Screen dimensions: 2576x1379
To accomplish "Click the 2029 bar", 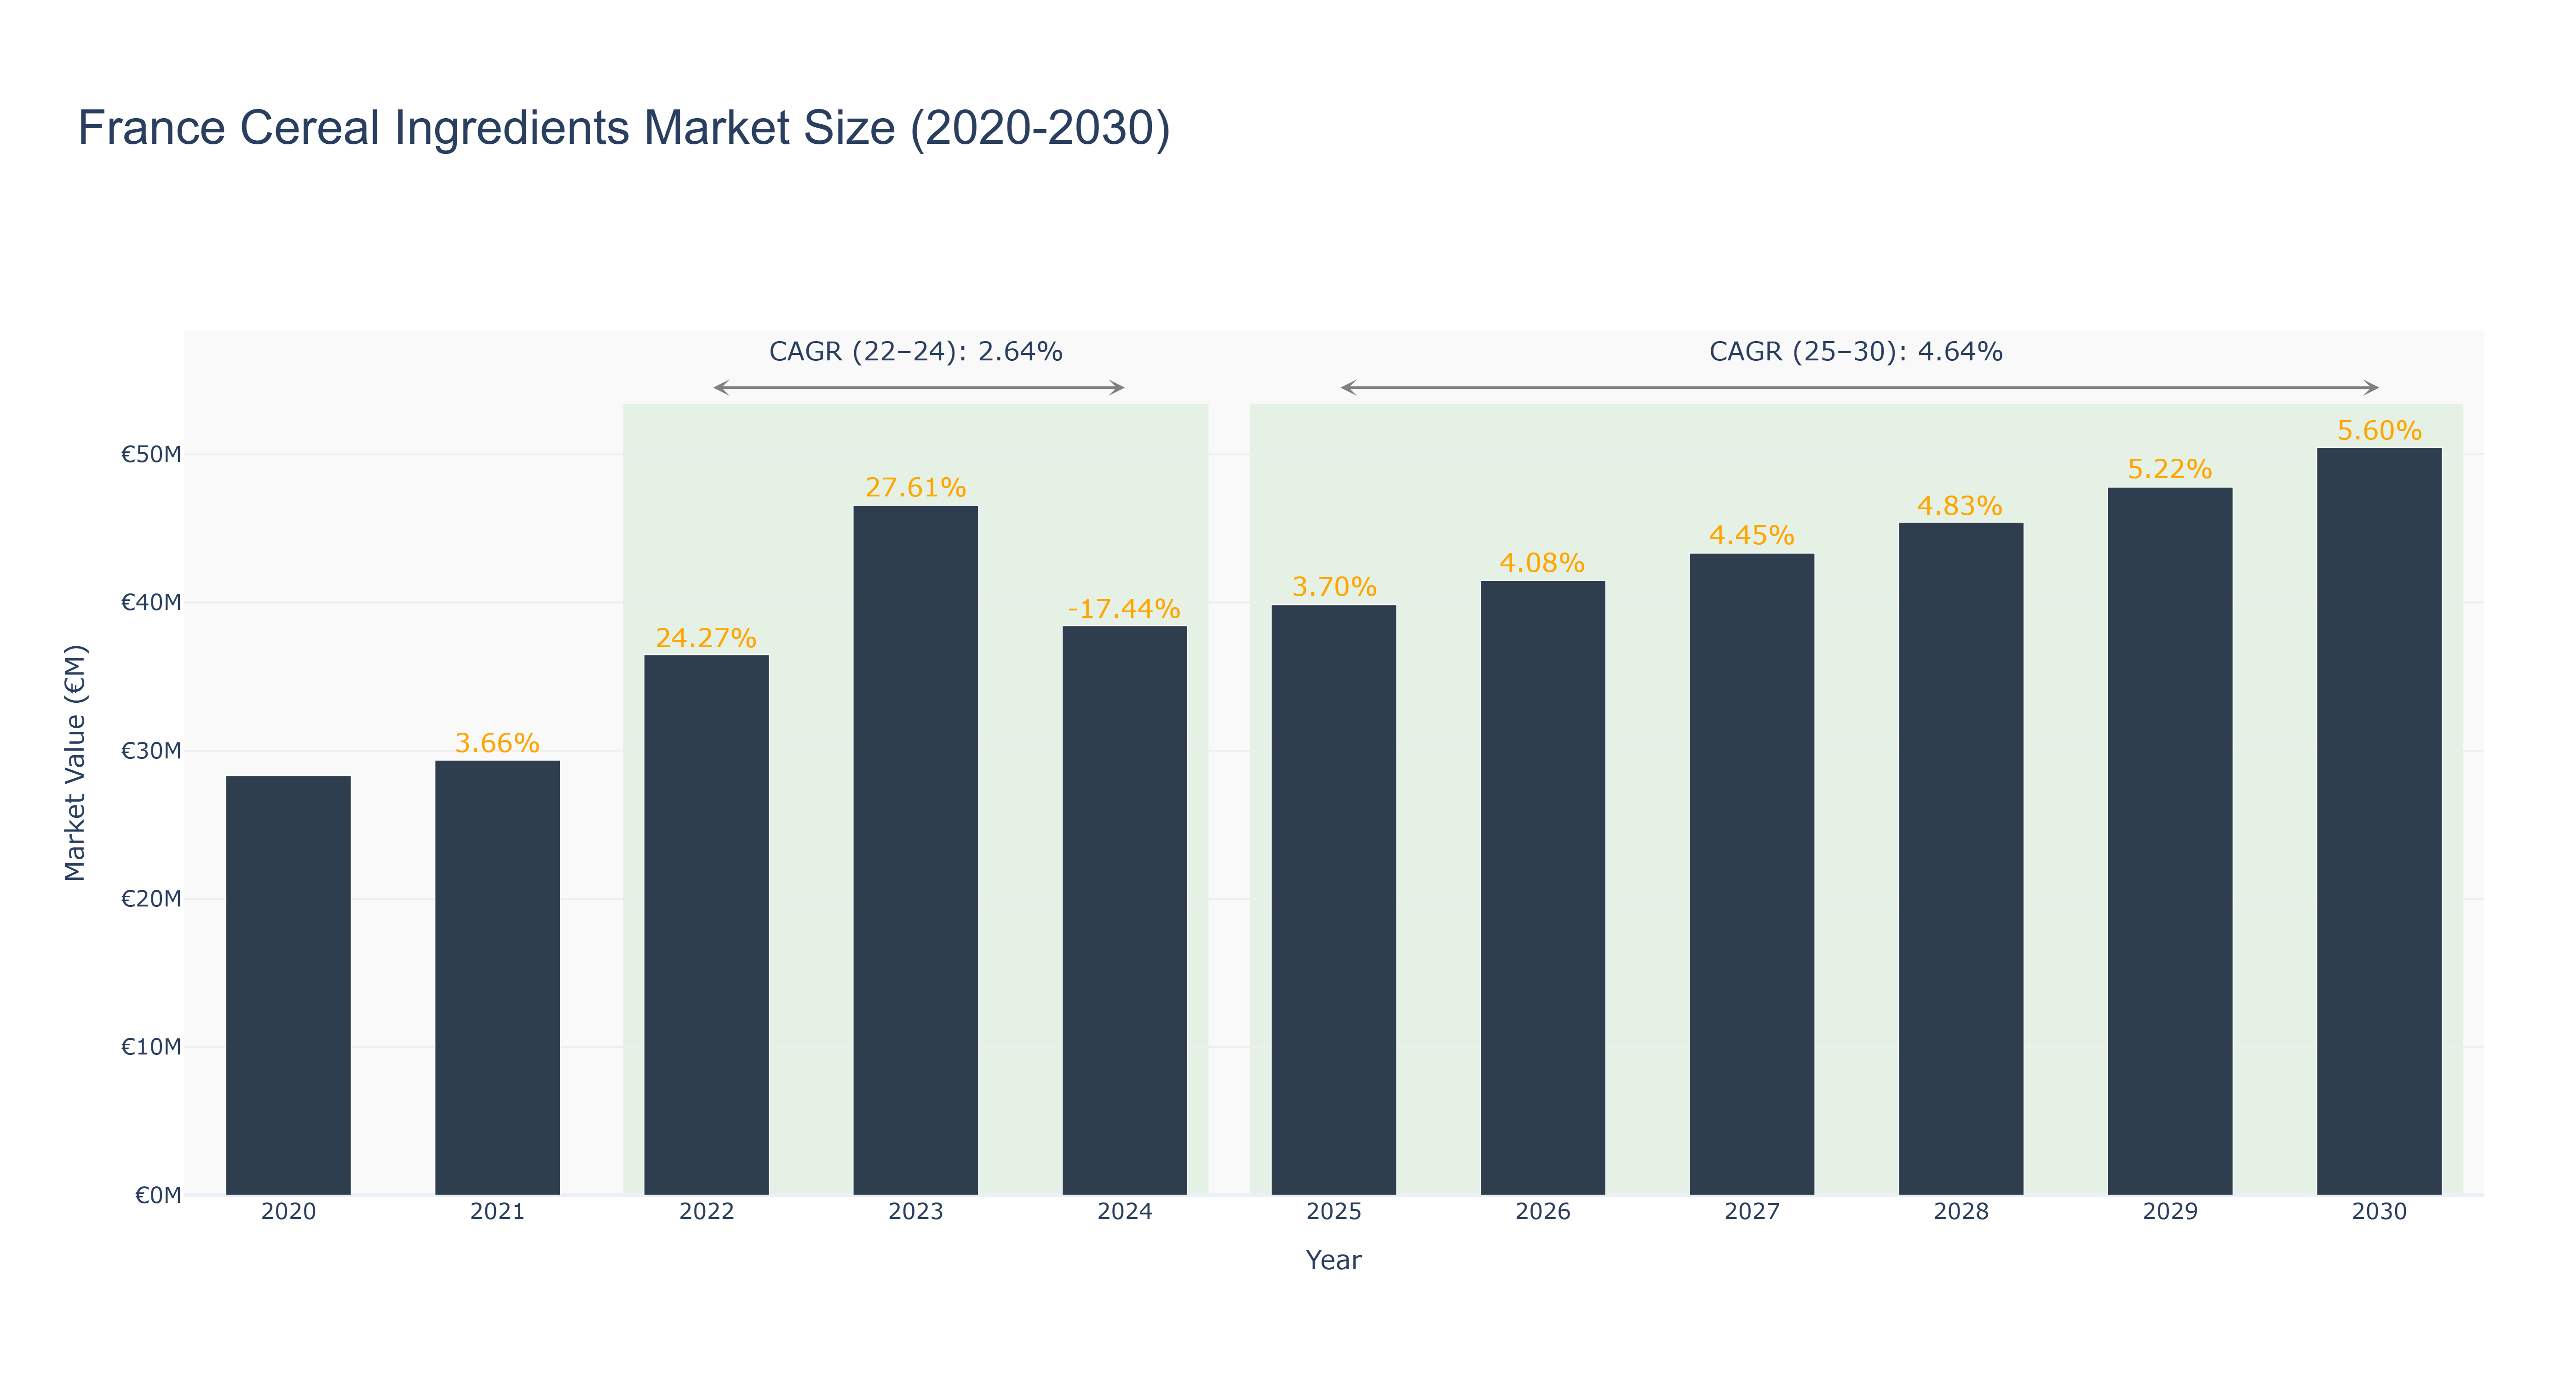I will [2169, 841].
